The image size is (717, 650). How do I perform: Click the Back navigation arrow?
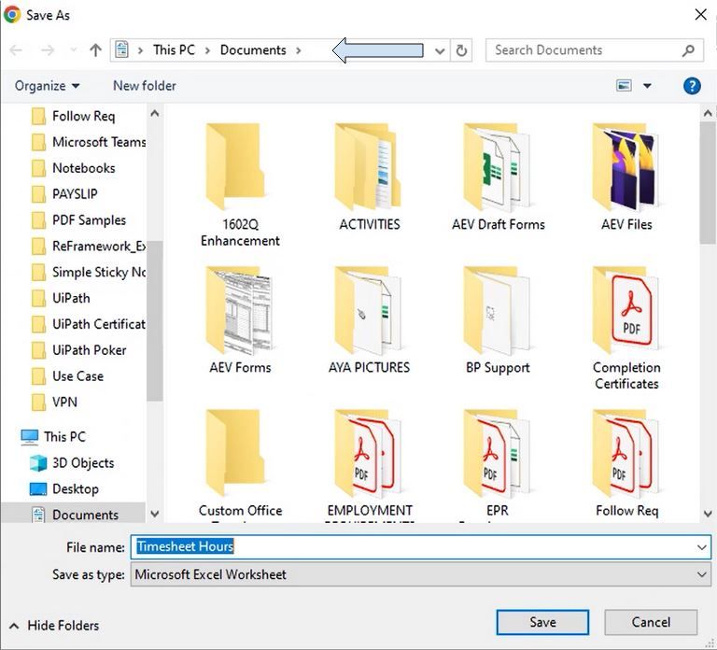pos(16,50)
